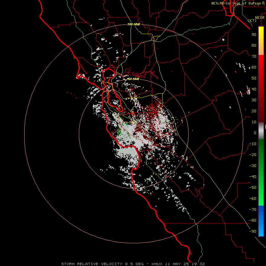
Task: Click the positive 50 scale value
Action: [254, 78]
